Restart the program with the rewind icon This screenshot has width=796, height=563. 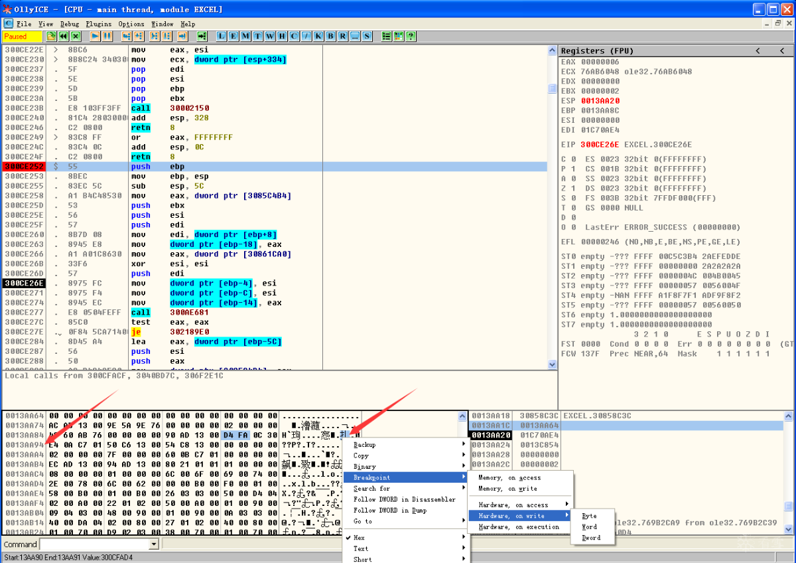[64, 36]
